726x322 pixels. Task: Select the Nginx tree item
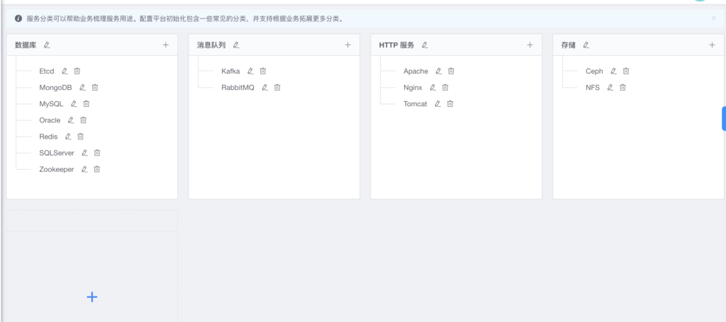pyautogui.click(x=413, y=87)
